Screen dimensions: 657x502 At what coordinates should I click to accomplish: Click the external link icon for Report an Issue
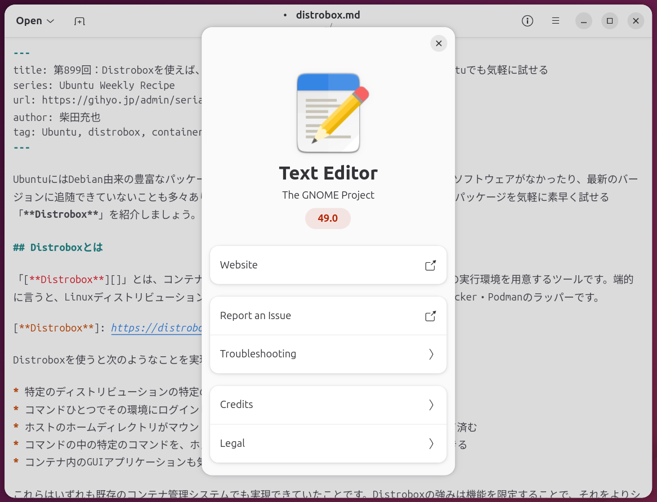tap(431, 316)
